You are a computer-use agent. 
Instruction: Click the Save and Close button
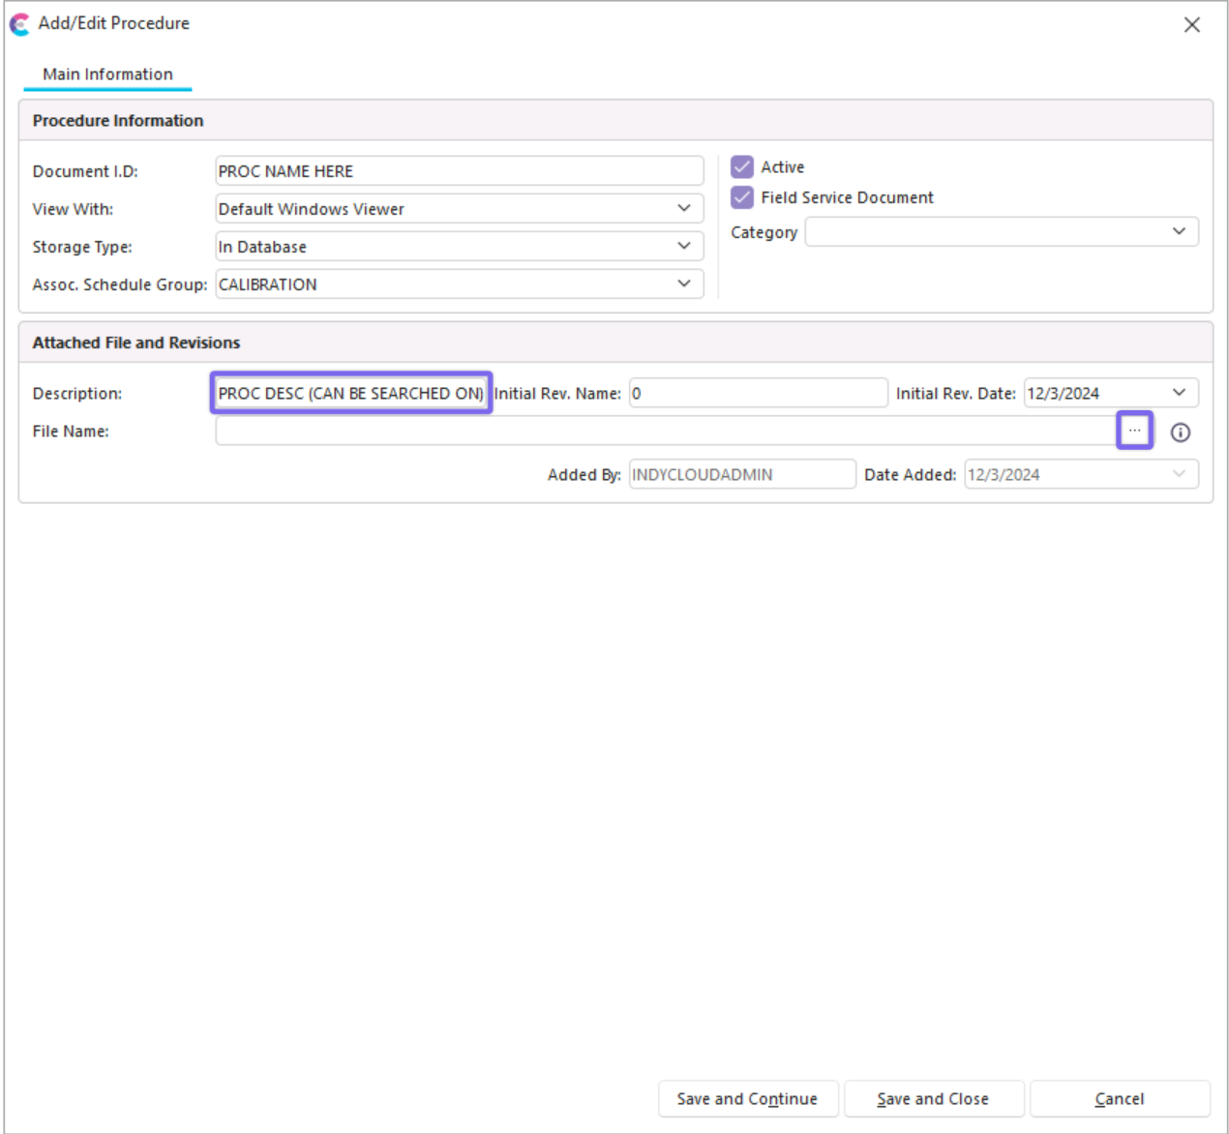933,1099
